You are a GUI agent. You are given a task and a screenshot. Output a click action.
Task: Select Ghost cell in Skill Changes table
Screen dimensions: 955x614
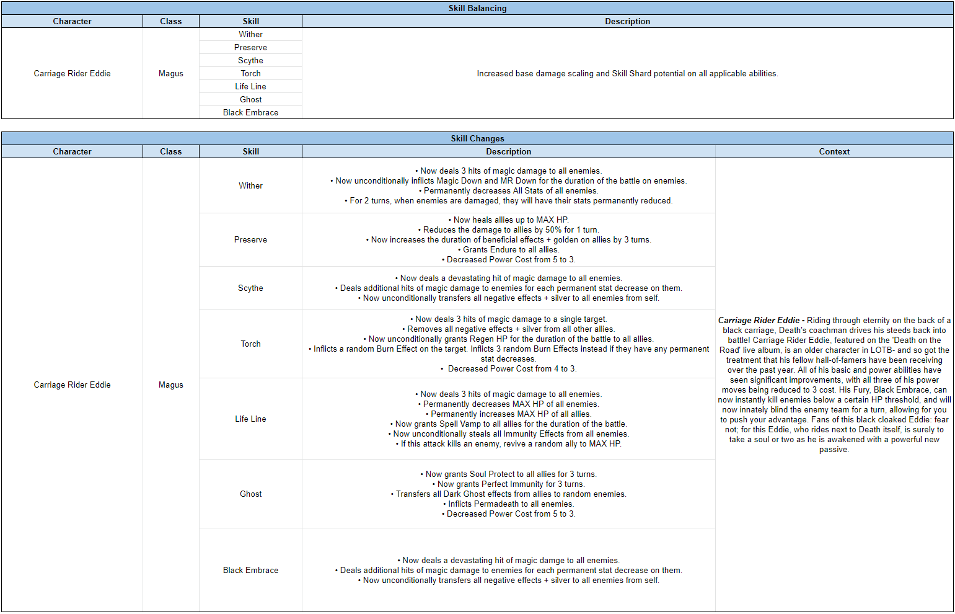click(250, 494)
